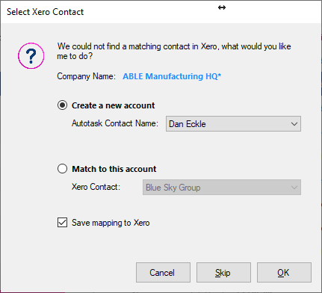
Task: Click the Cancel button
Action: tap(163, 272)
